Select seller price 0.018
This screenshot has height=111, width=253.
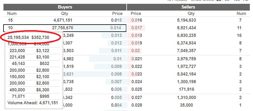[137, 35]
